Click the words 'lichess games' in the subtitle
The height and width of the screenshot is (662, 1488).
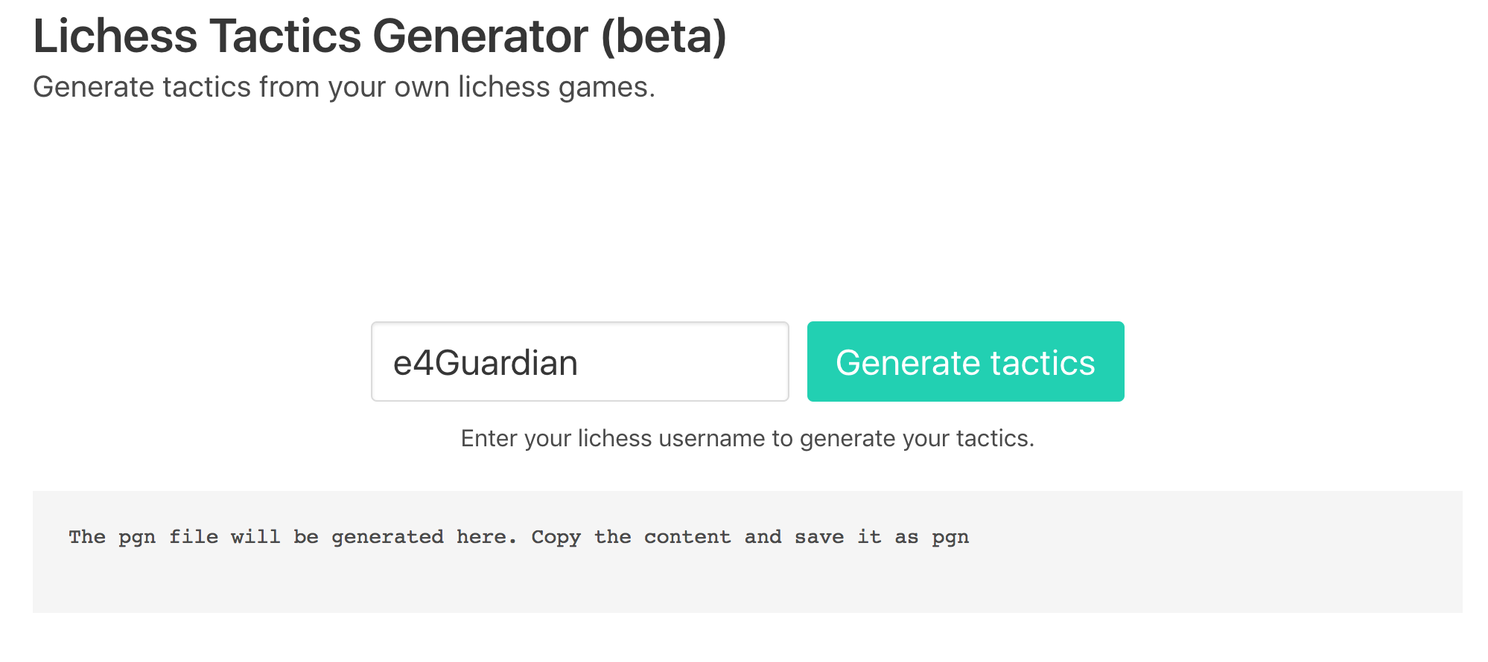(556, 87)
